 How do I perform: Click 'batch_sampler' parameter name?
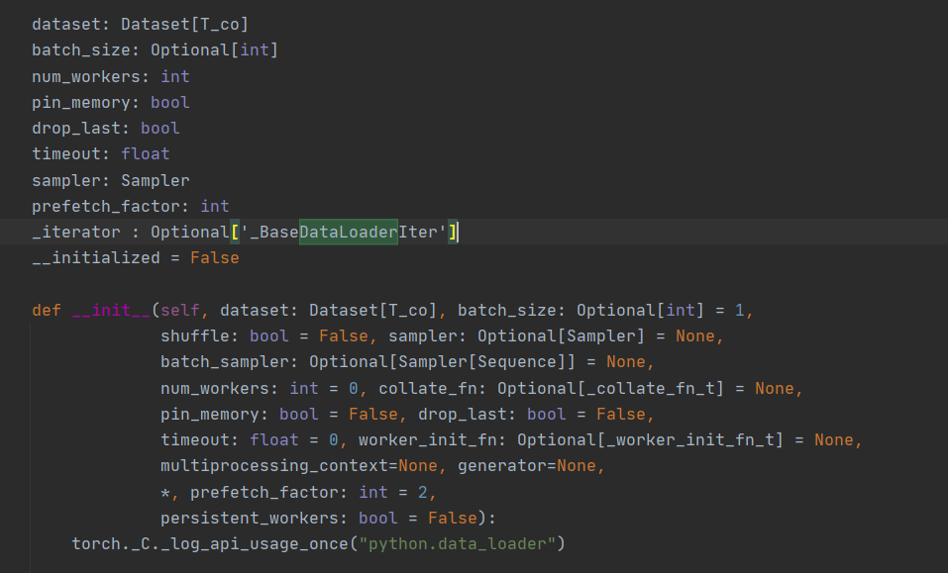pyautogui.click(x=224, y=361)
